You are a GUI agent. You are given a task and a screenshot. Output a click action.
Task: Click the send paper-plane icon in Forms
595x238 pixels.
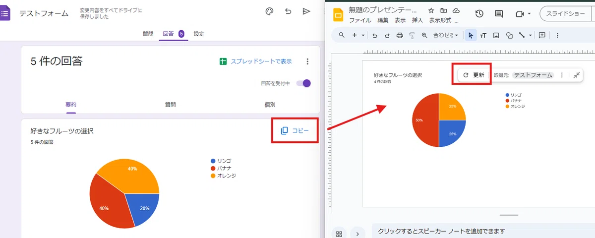click(306, 11)
